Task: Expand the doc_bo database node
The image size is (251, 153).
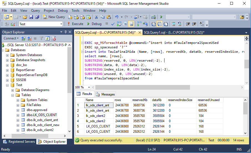Action: point(7,65)
